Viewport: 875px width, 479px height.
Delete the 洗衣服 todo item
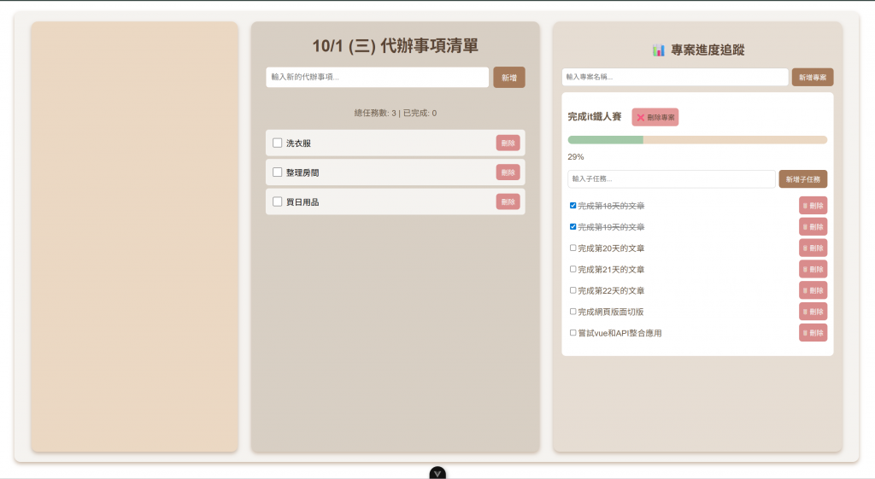[508, 143]
